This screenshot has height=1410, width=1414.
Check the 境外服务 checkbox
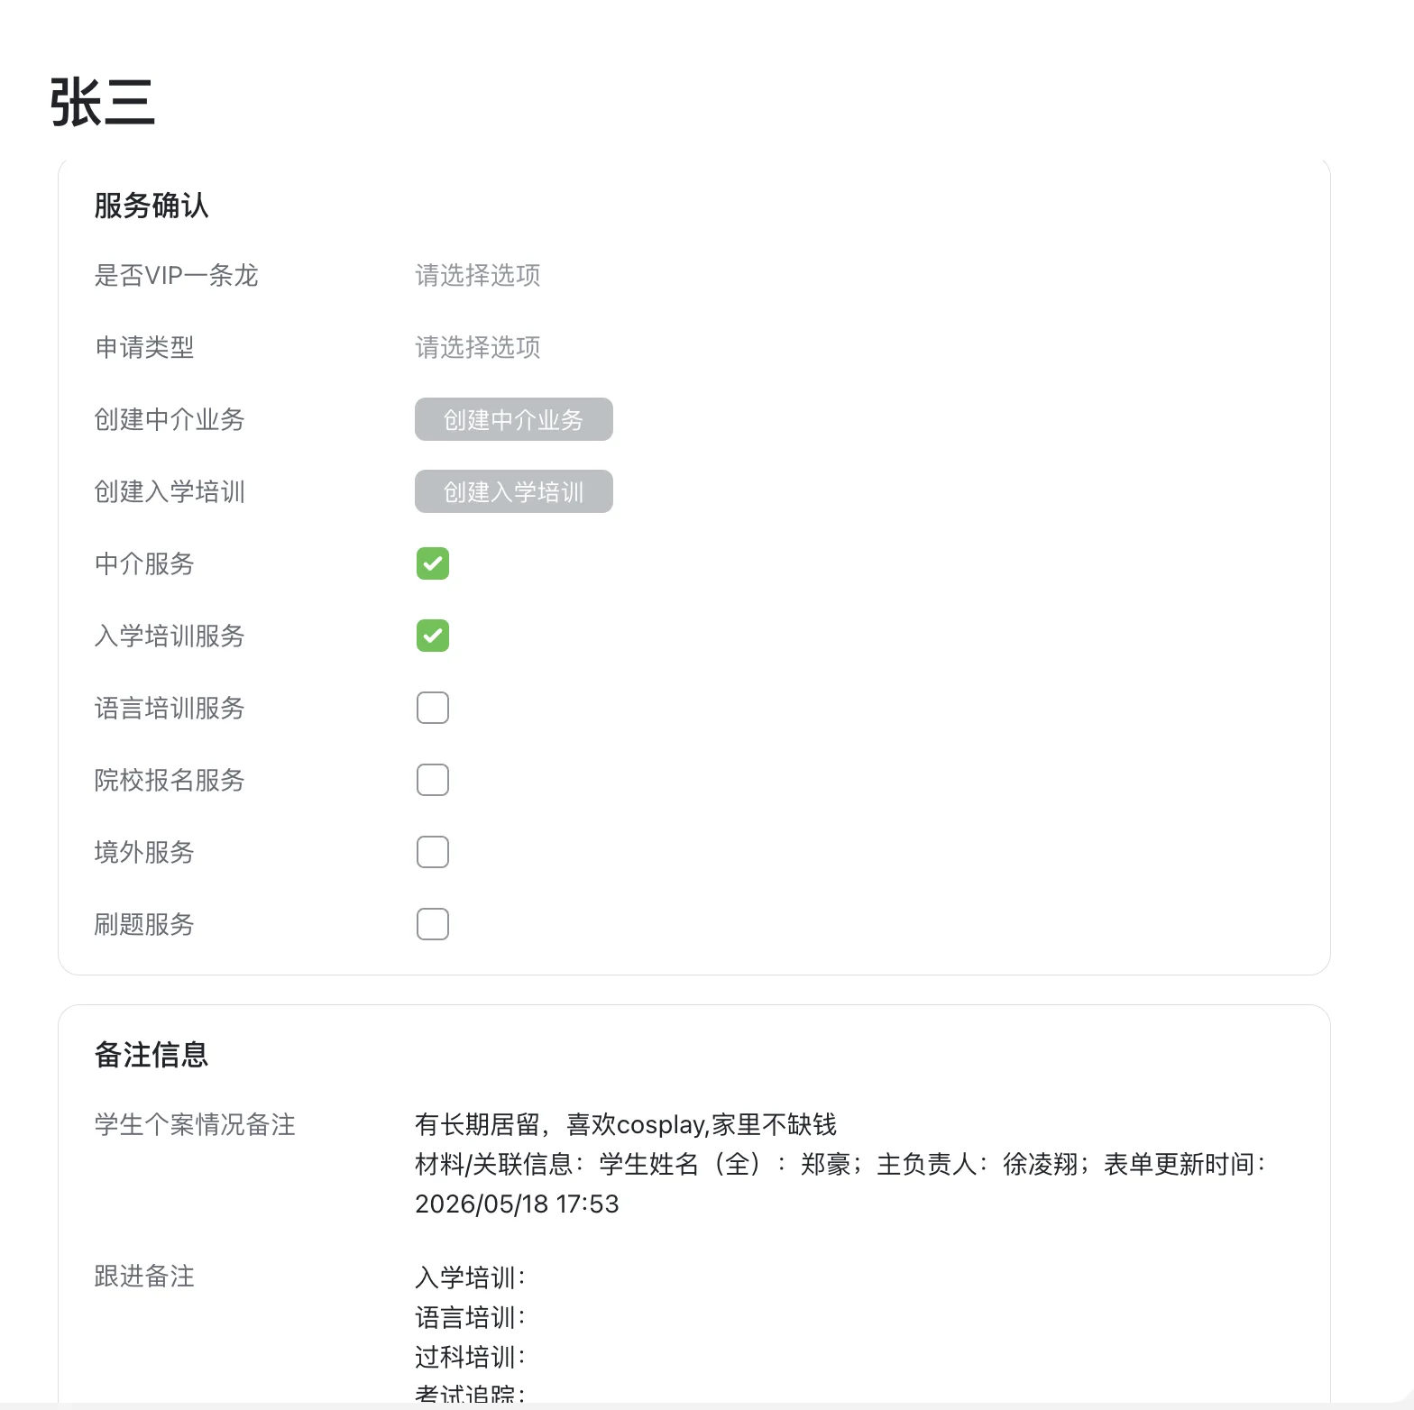pos(433,852)
